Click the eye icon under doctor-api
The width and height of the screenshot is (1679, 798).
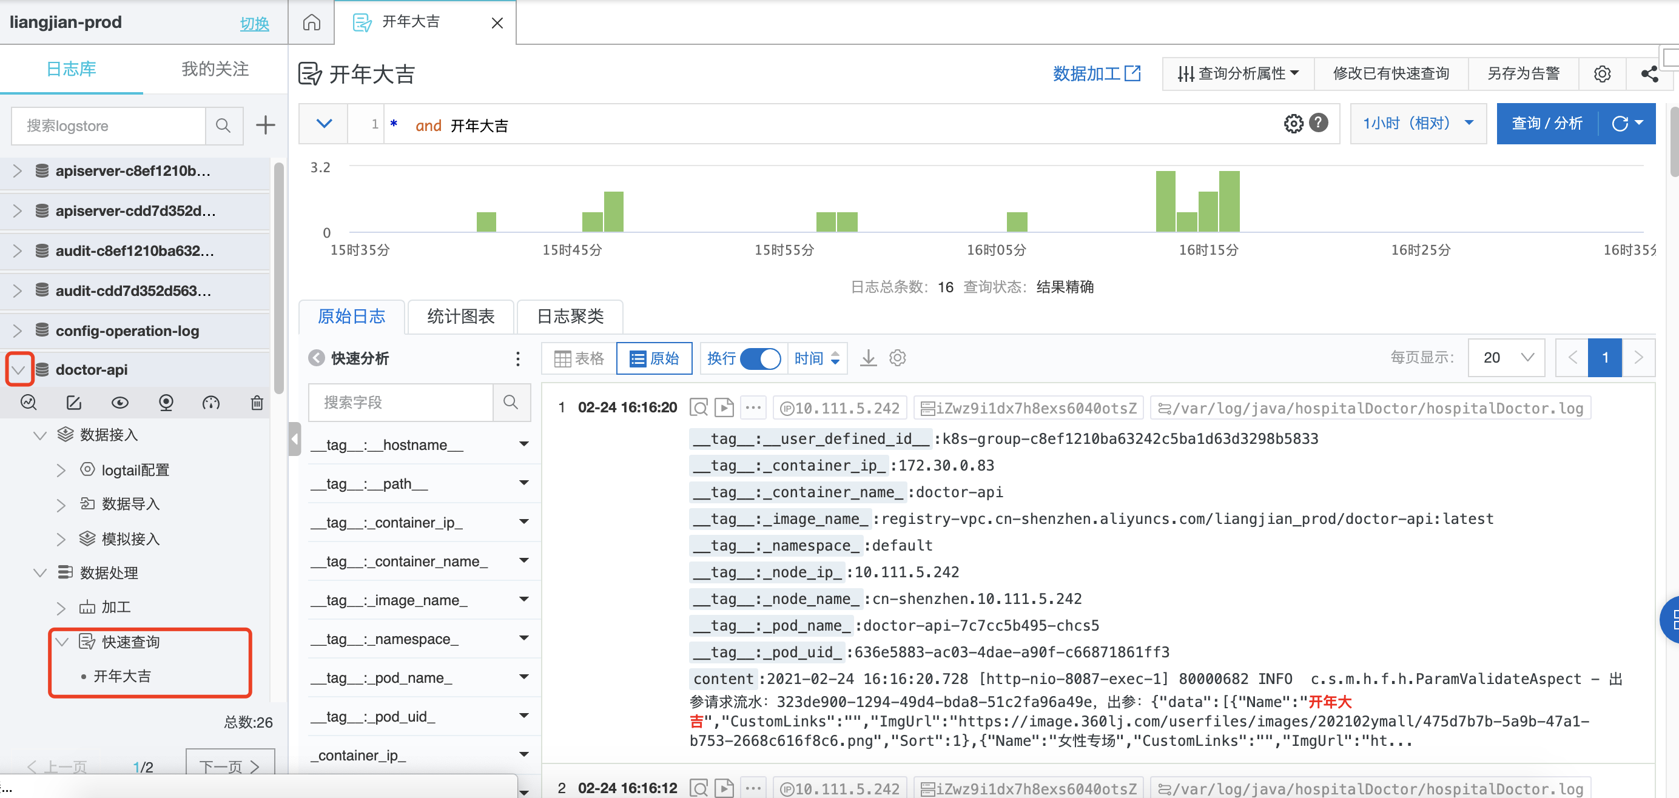(120, 403)
